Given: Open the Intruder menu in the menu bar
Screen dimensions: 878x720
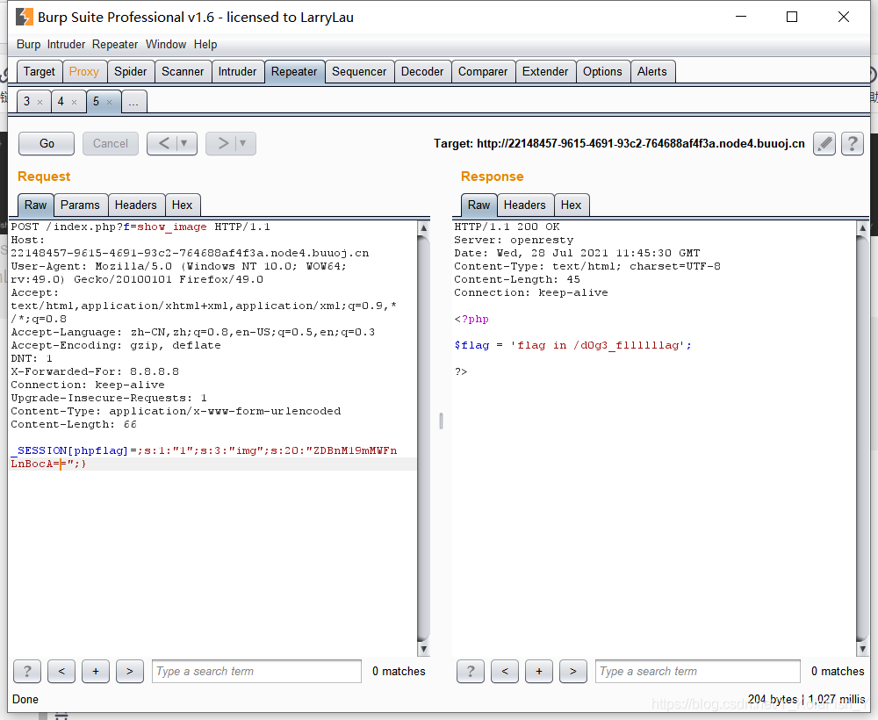Looking at the screenshot, I should [66, 44].
